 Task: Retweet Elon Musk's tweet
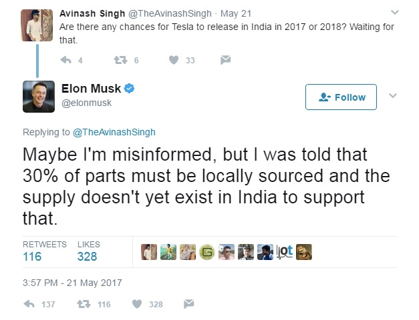84,304
